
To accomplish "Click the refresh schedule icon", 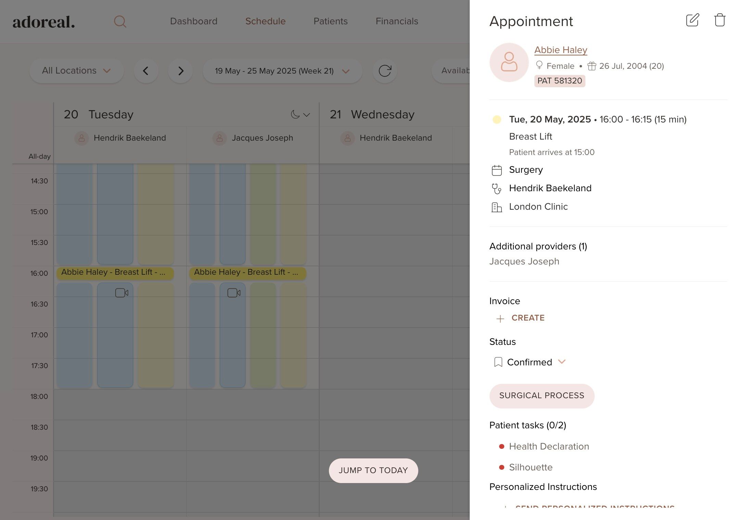I will click(384, 71).
